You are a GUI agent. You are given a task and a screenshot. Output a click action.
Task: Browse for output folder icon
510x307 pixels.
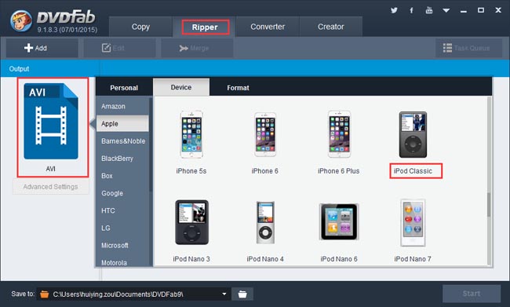tap(242, 294)
